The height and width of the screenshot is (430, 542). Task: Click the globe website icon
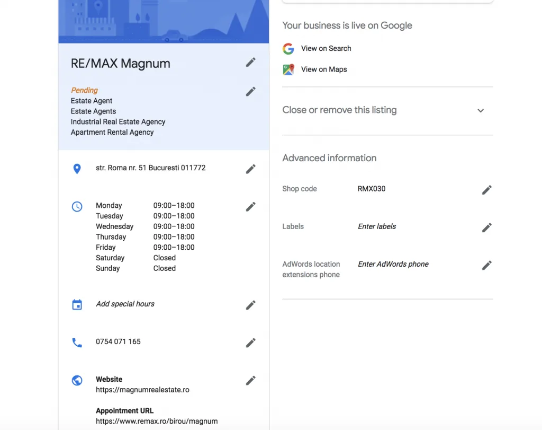pyautogui.click(x=77, y=380)
